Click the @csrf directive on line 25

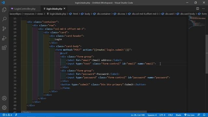coord(64,53)
